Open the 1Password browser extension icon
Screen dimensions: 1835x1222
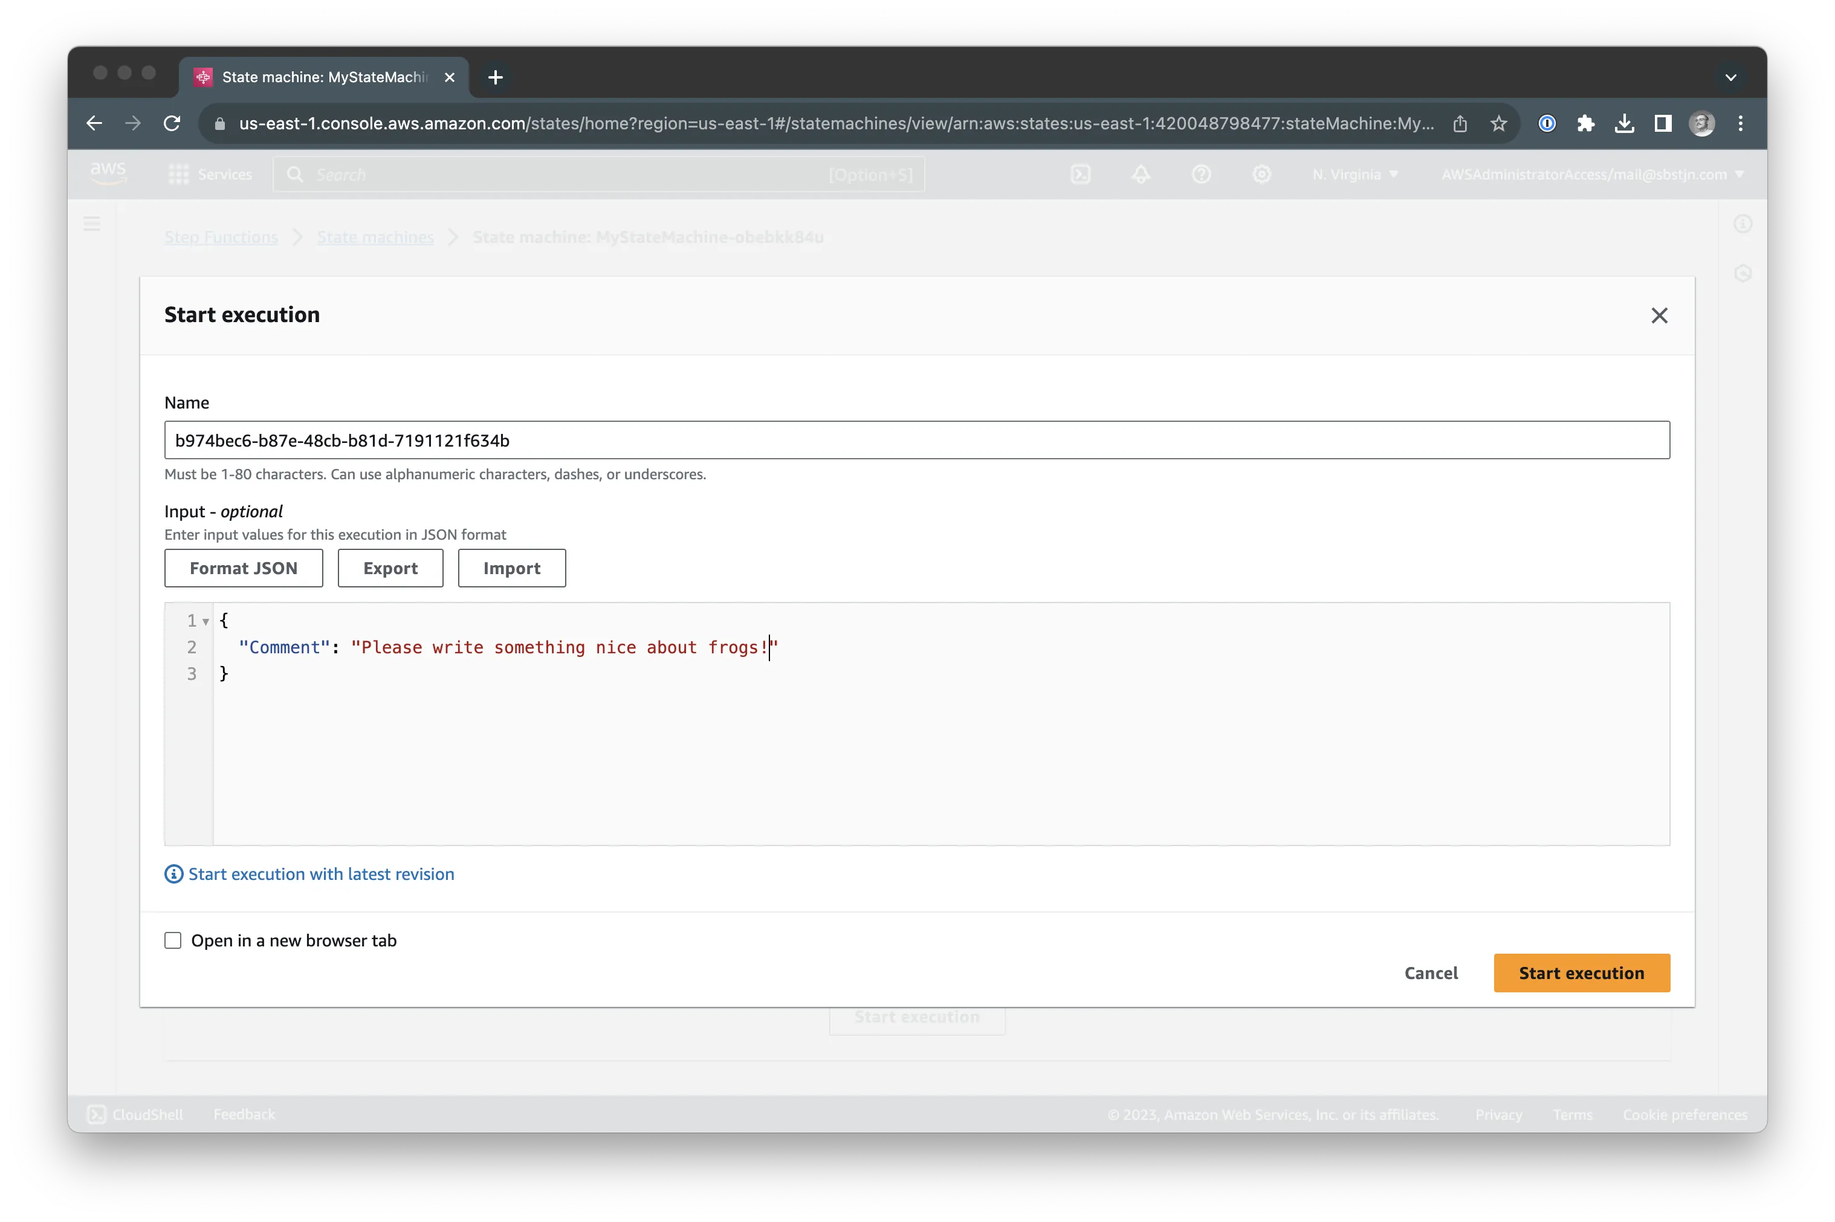click(x=1546, y=123)
